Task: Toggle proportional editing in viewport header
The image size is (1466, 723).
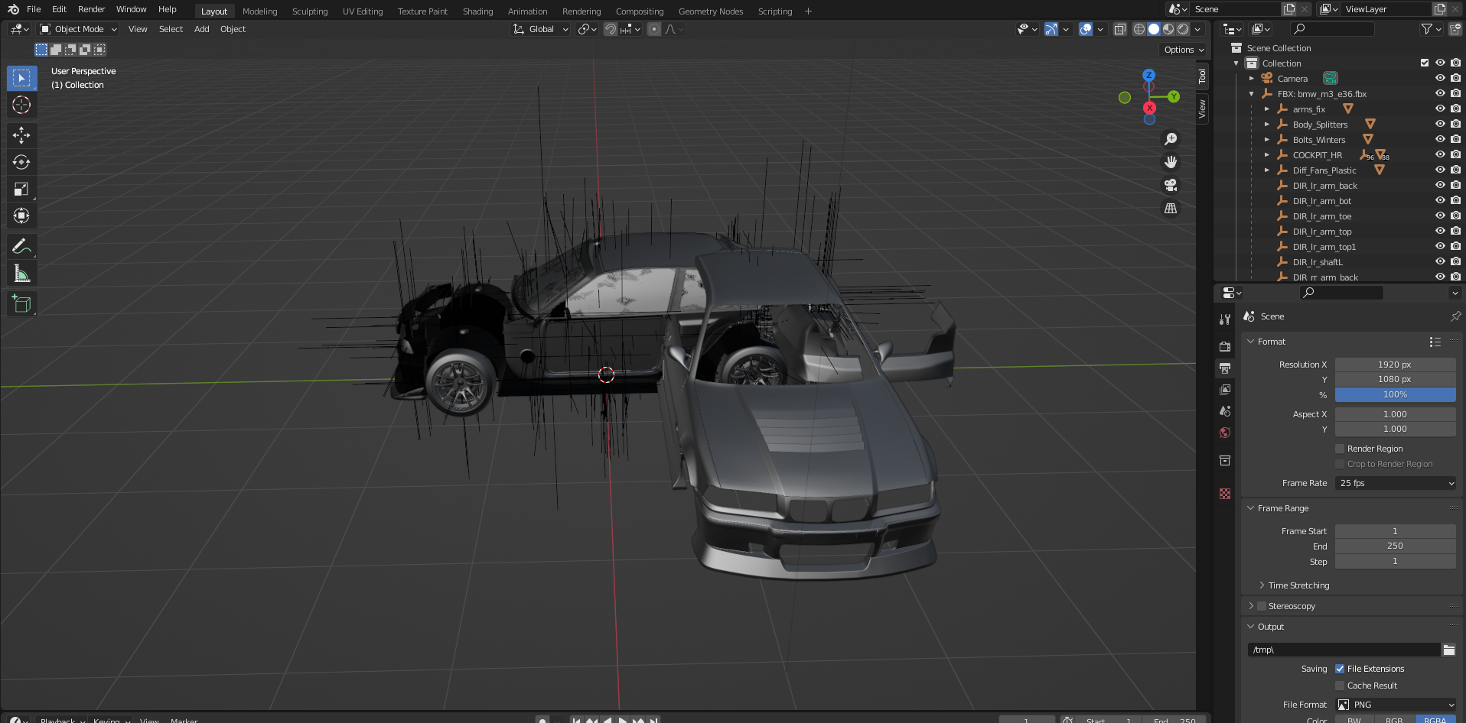Action: point(654,29)
